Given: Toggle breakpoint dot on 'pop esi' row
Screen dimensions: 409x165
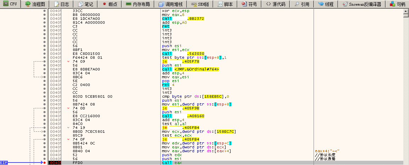Looking at the screenshot, I should coord(45,81).
